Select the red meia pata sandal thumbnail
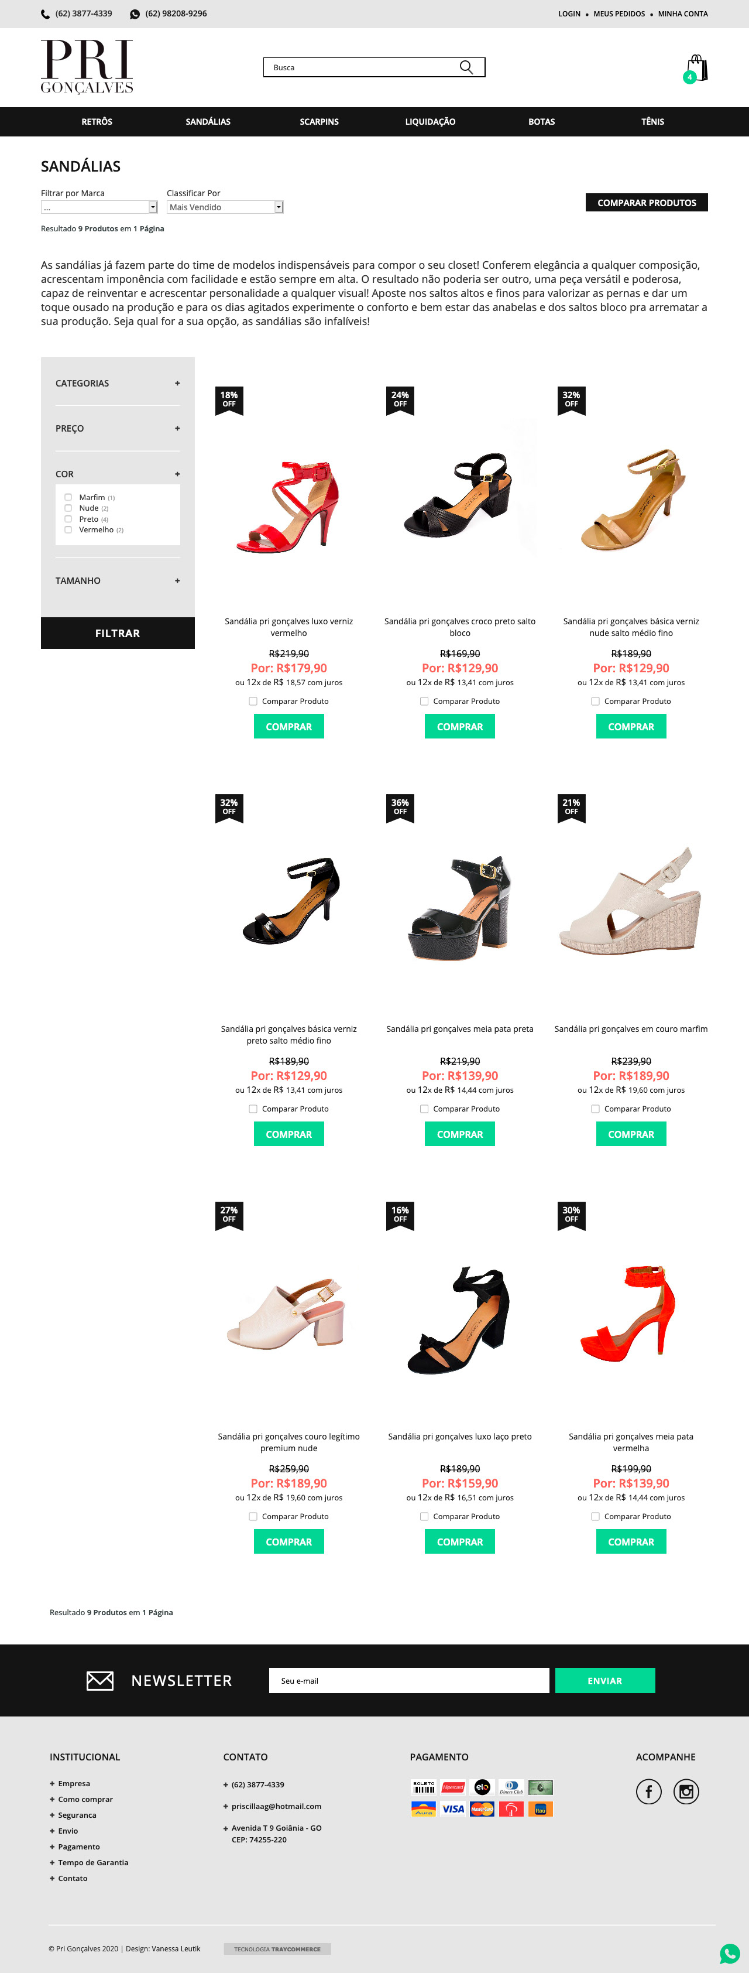 pos(630,1312)
